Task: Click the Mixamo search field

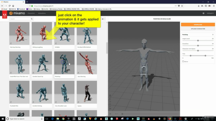Action: [x=21, y=19]
